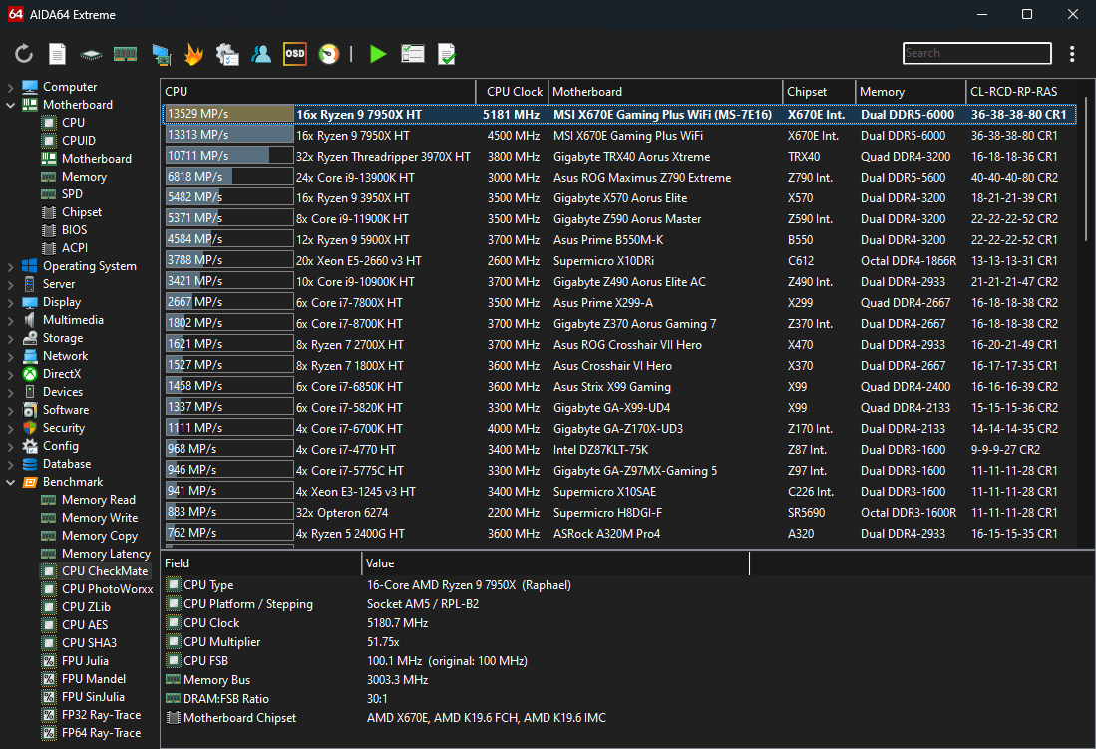This screenshot has height=749, width=1096.
Task: Open the three-dot overflow menu
Action: (1072, 54)
